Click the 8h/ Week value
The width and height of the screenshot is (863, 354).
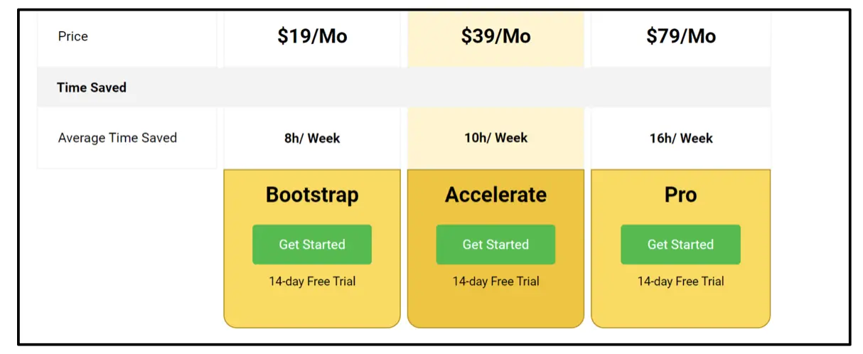click(x=312, y=139)
